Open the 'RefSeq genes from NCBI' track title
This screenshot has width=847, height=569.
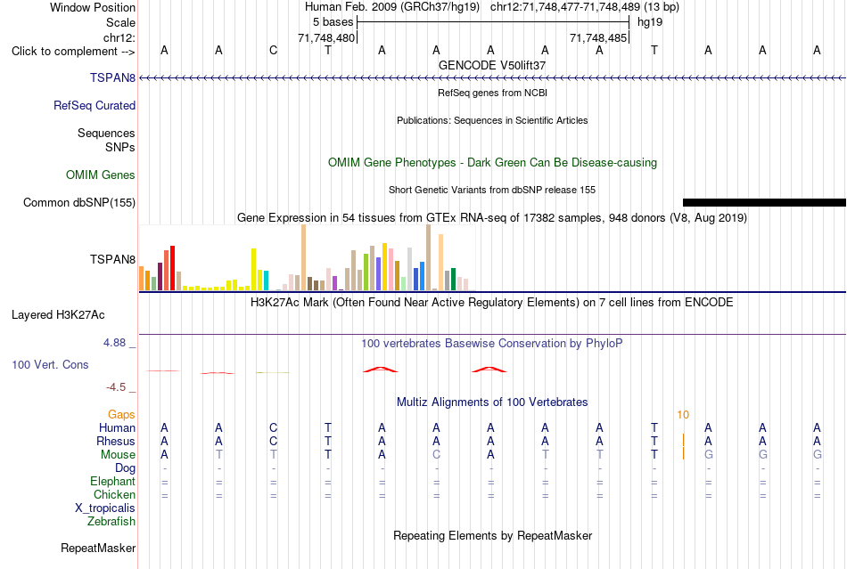(492, 93)
